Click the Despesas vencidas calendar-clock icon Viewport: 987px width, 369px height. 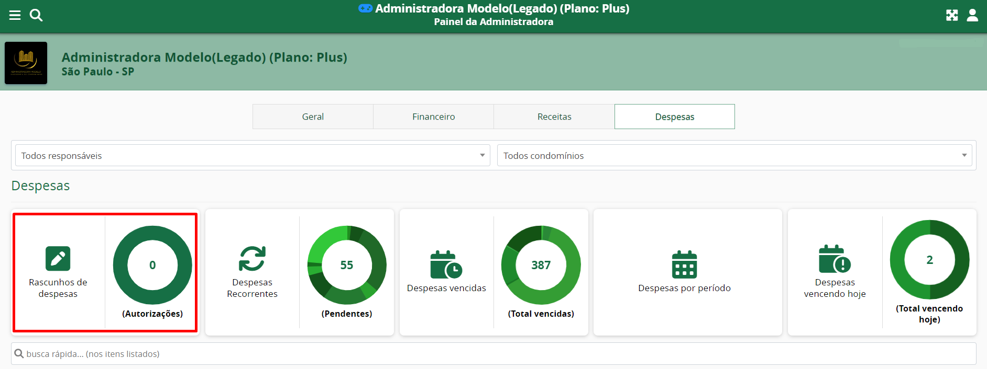click(446, 265)
